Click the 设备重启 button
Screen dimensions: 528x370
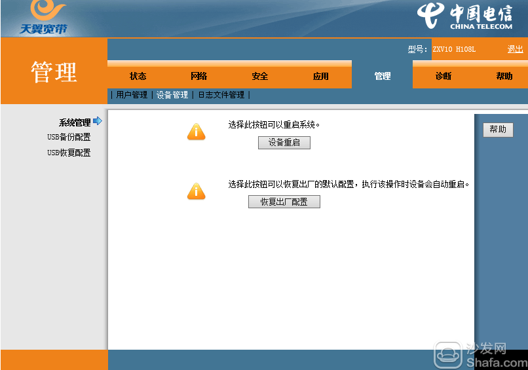click(284, 142)
